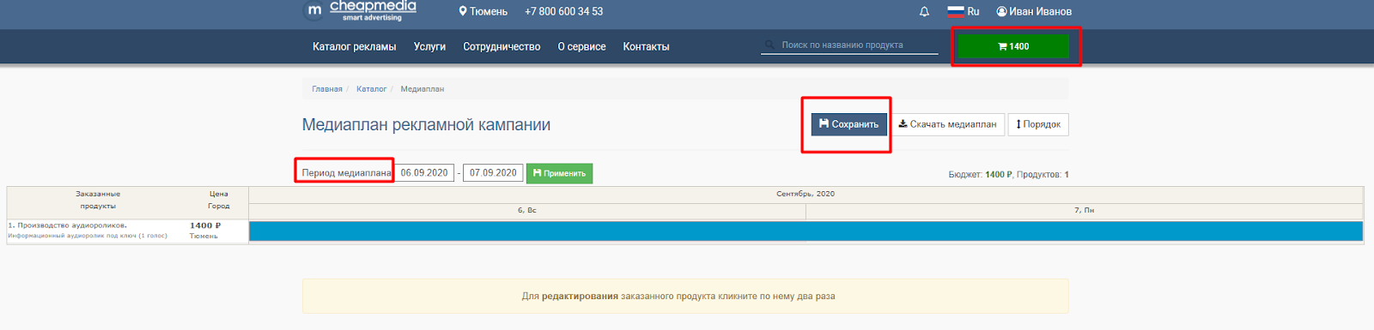Click the Russian flag language icon
Screen dimensions: 1374x330
[956, 12]
